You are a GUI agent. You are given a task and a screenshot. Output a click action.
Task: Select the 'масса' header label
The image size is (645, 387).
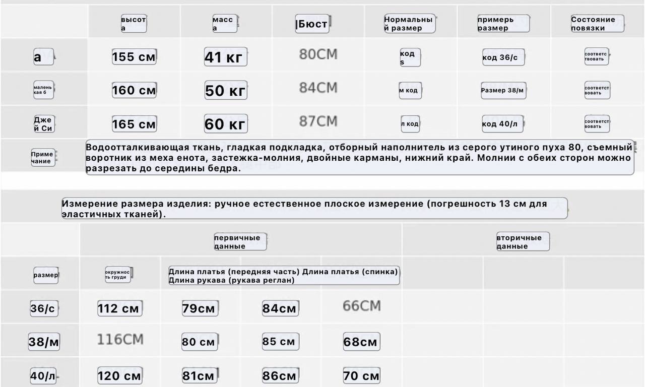tap(225, 24)
